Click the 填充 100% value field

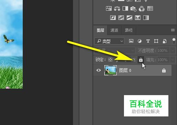click(x=164, y=60)
